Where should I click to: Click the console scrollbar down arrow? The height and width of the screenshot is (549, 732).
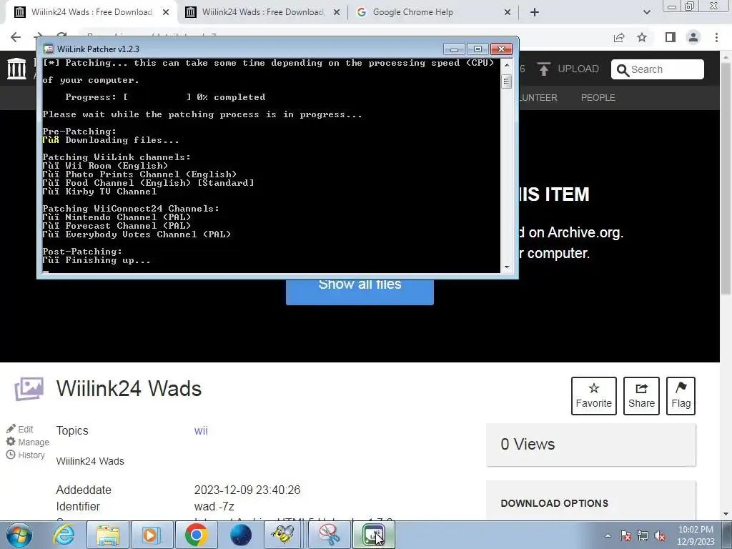point(507,267)
